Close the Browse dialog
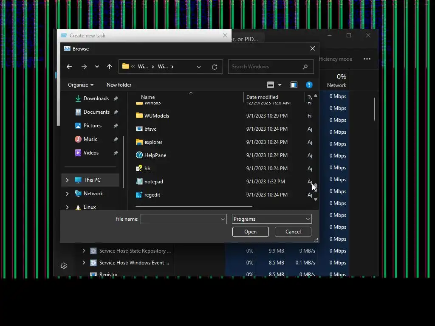Screen dimensions: 435x326 click(313, 48)
